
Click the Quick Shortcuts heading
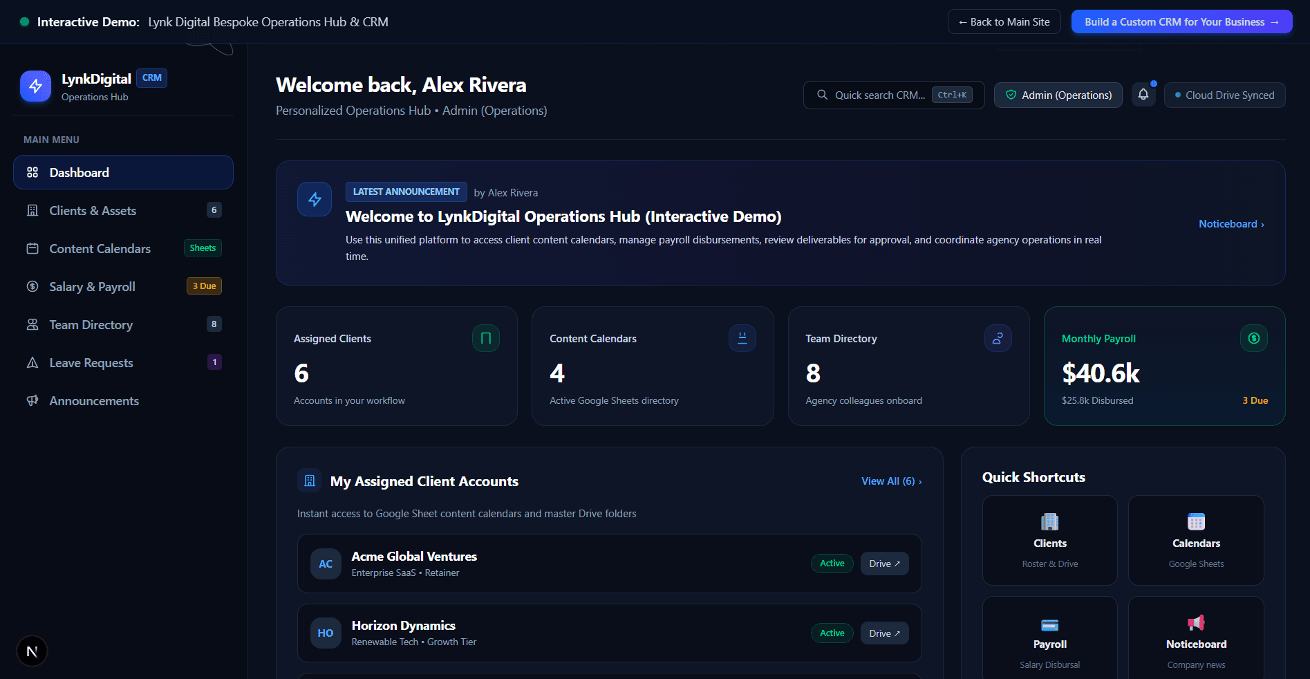pos(1033,477)
